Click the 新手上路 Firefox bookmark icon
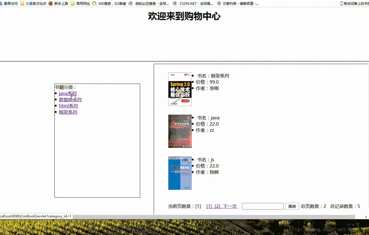The image size is (369, 235). click(x=50, y=3)
